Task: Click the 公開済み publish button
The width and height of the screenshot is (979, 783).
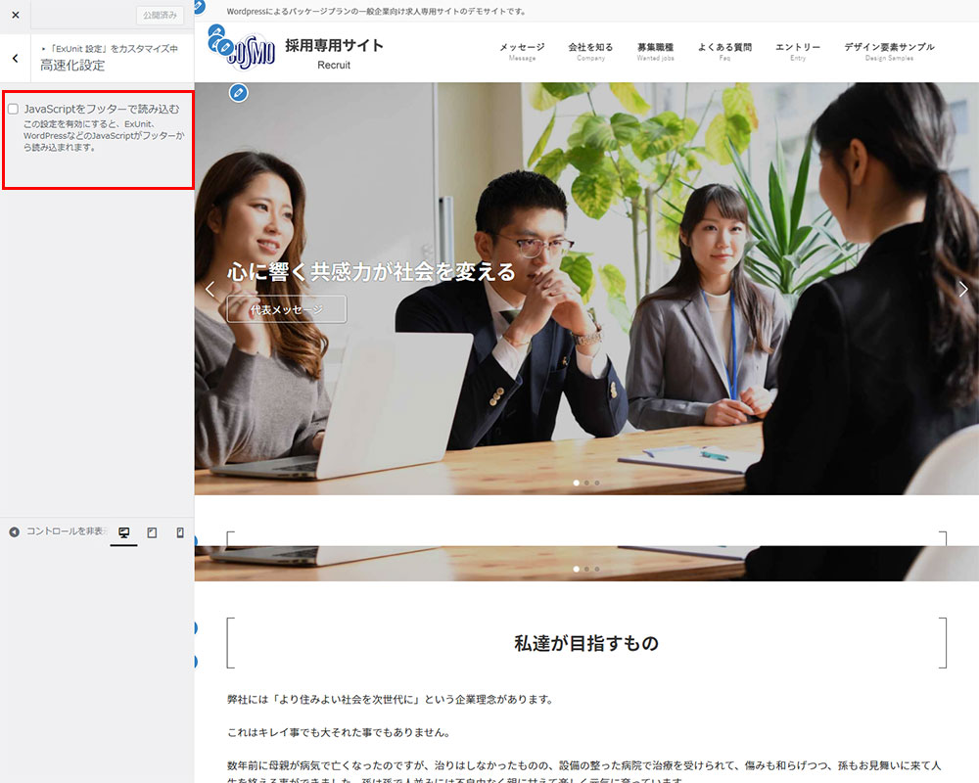Action: (160, 15)
